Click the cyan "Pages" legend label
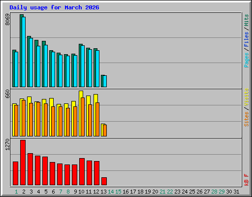The width and height of the screenshot is (252, 197). pos(246,60)
